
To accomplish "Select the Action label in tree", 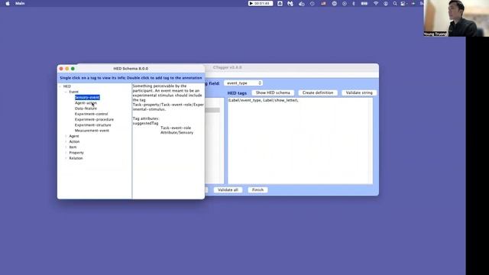I will pos(74,141).
